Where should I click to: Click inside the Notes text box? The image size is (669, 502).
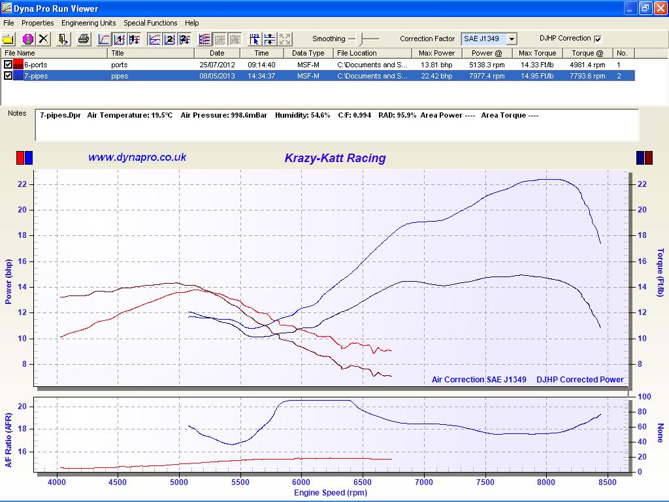click(336, 128)
